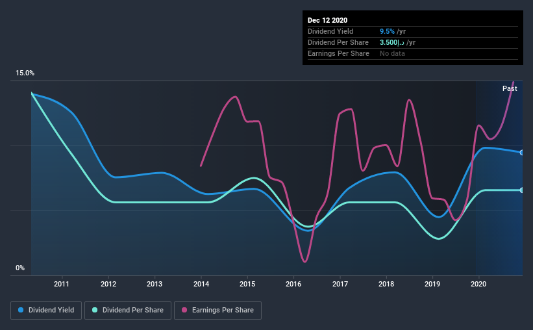Click the 0% y-axis label
This screenshot has height=330, width=533.
pos(20,268)
